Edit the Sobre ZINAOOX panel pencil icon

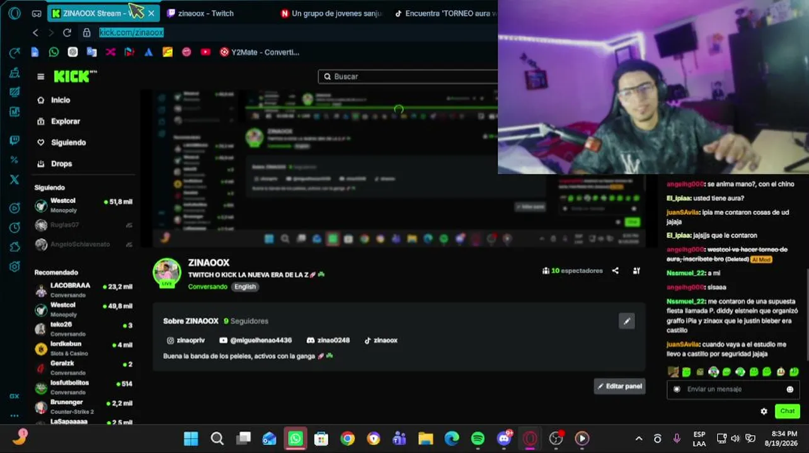click(x=627, y=322)
